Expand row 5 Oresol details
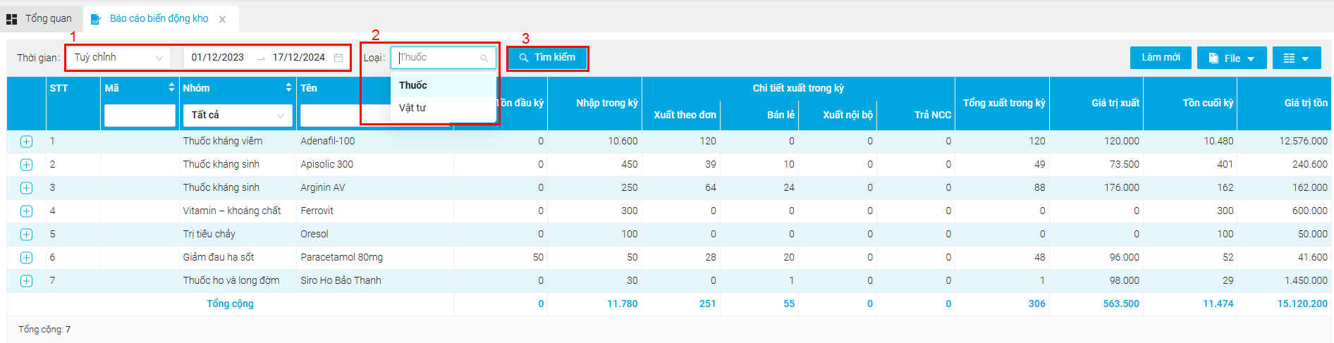This screenshot has height=343, width=1334. tap(26, 235)
